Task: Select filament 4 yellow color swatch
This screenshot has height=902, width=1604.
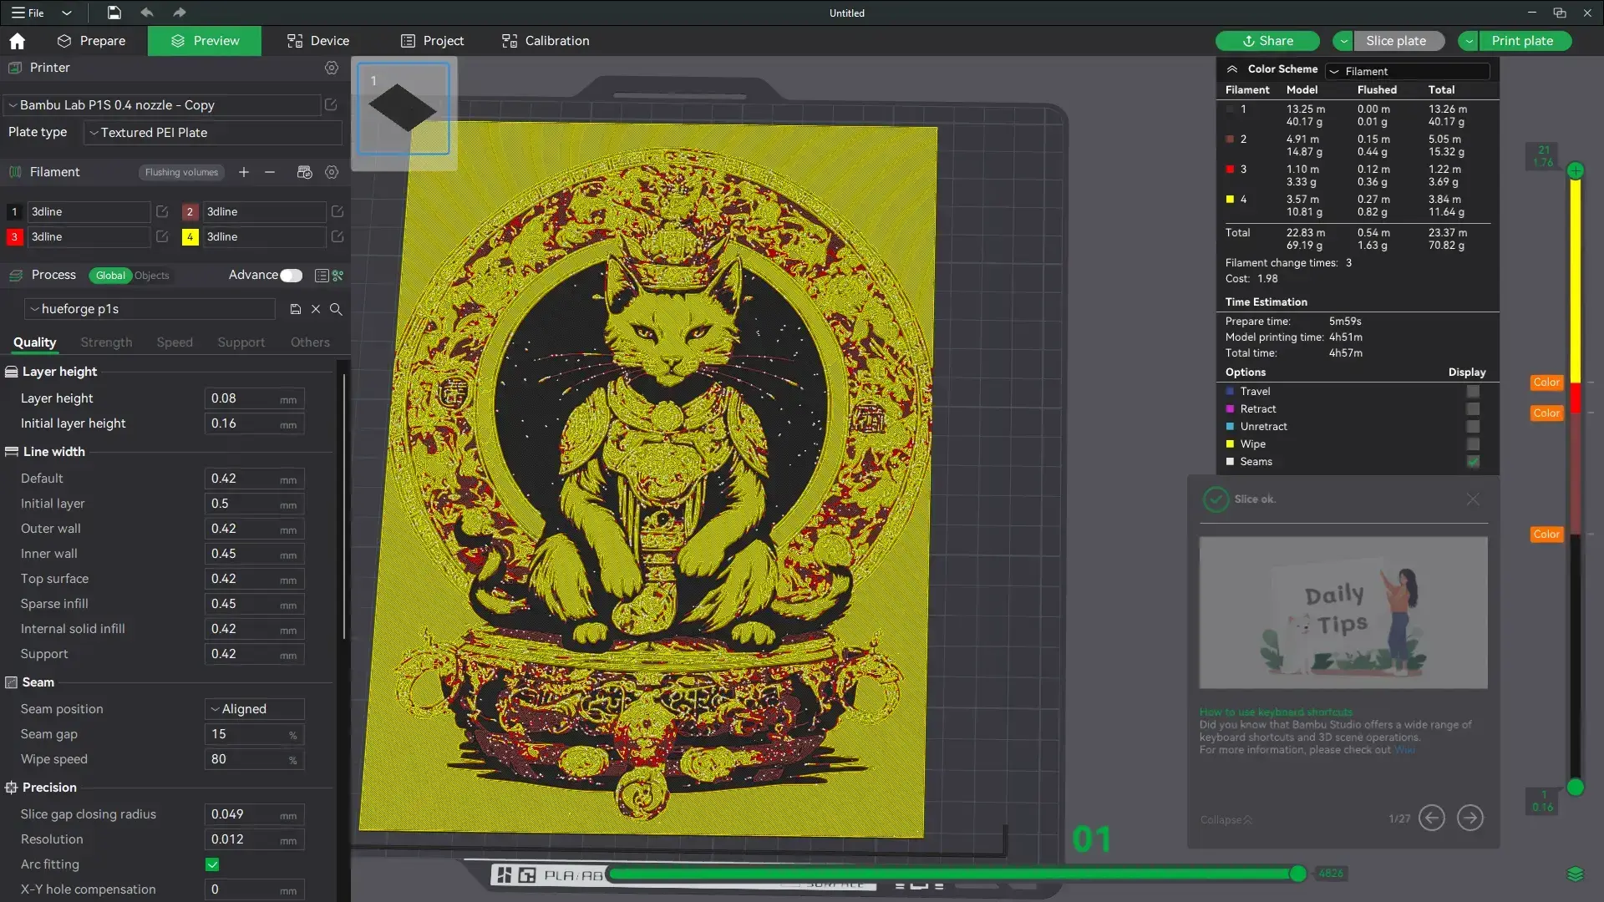Action: (190, 237)
